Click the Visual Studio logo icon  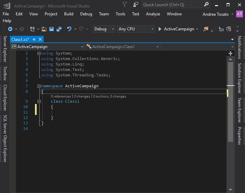7,6
